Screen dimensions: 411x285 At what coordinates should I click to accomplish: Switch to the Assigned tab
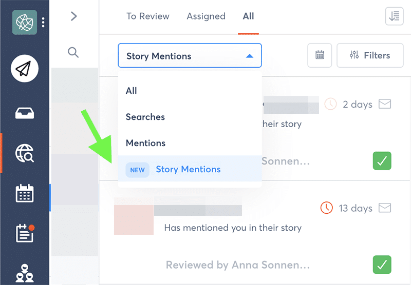(x=206, y=16)
